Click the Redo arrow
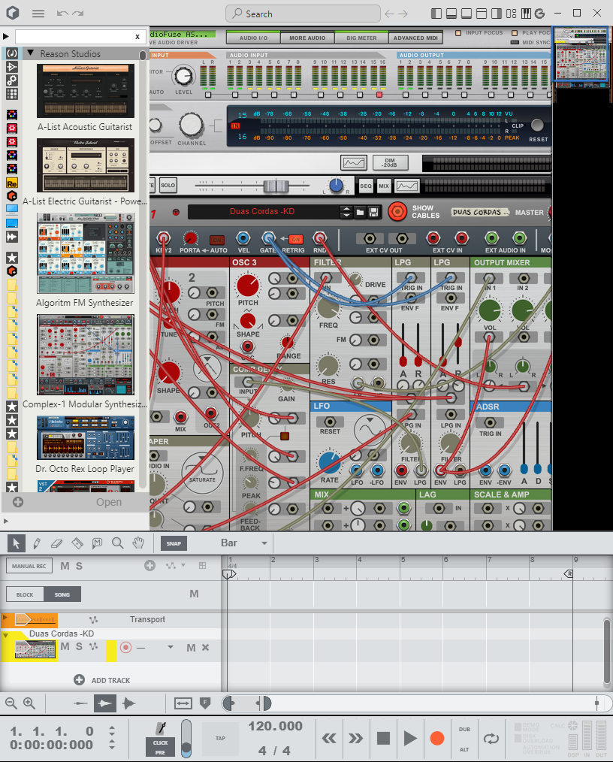 [77, 14]
